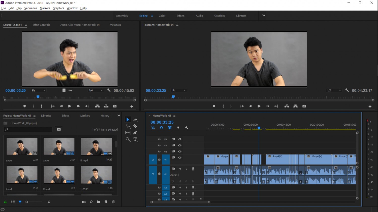This screenshot has height=212, width=378.
Task: Switch to the Color workspace tab
Action: (162, 16)
